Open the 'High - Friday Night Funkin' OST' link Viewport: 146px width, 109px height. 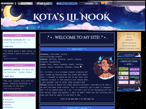18,41
